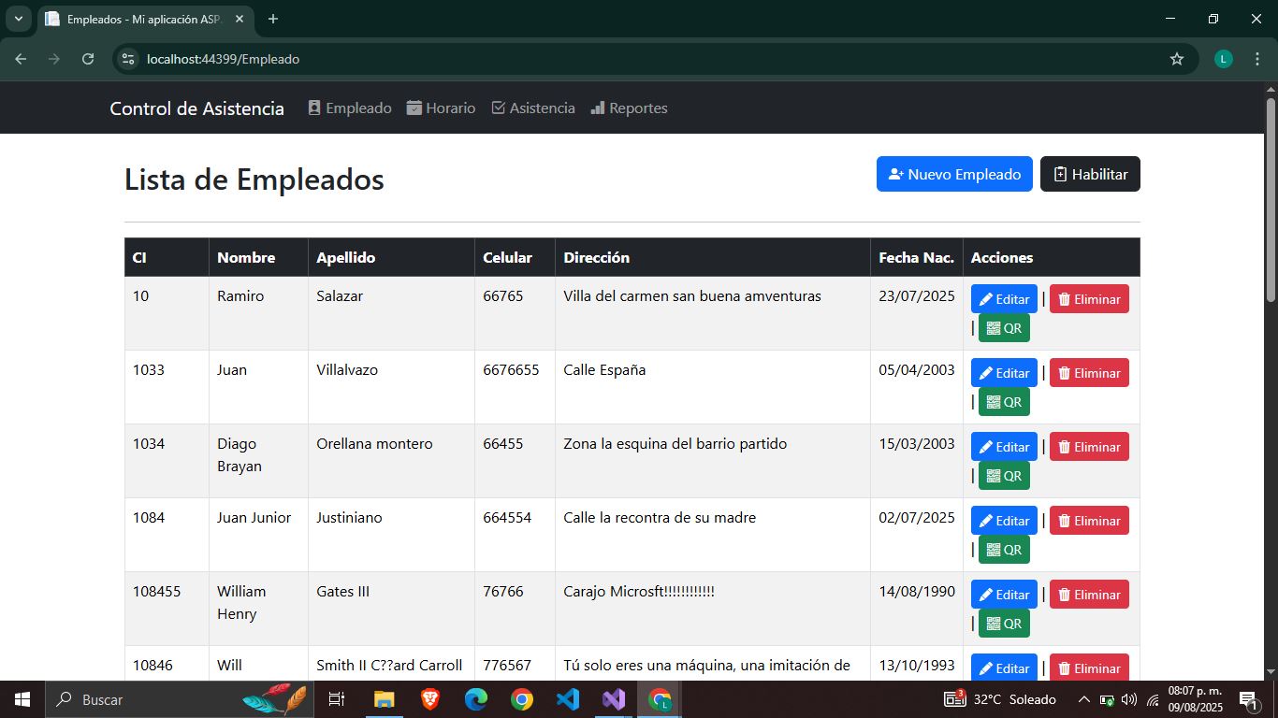Open the tab search dropdown arrow

coord(18,19)
